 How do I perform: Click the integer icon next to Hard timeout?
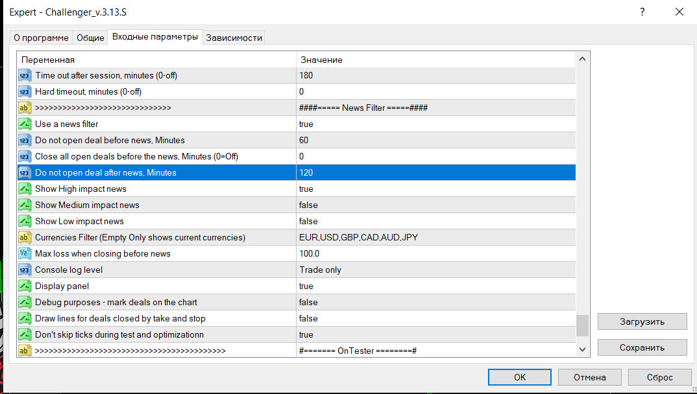click(25, 92)
